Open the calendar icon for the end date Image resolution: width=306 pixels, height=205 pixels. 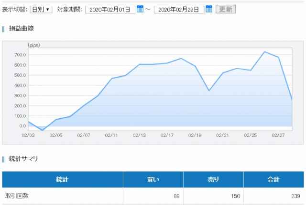pos(209,9)
